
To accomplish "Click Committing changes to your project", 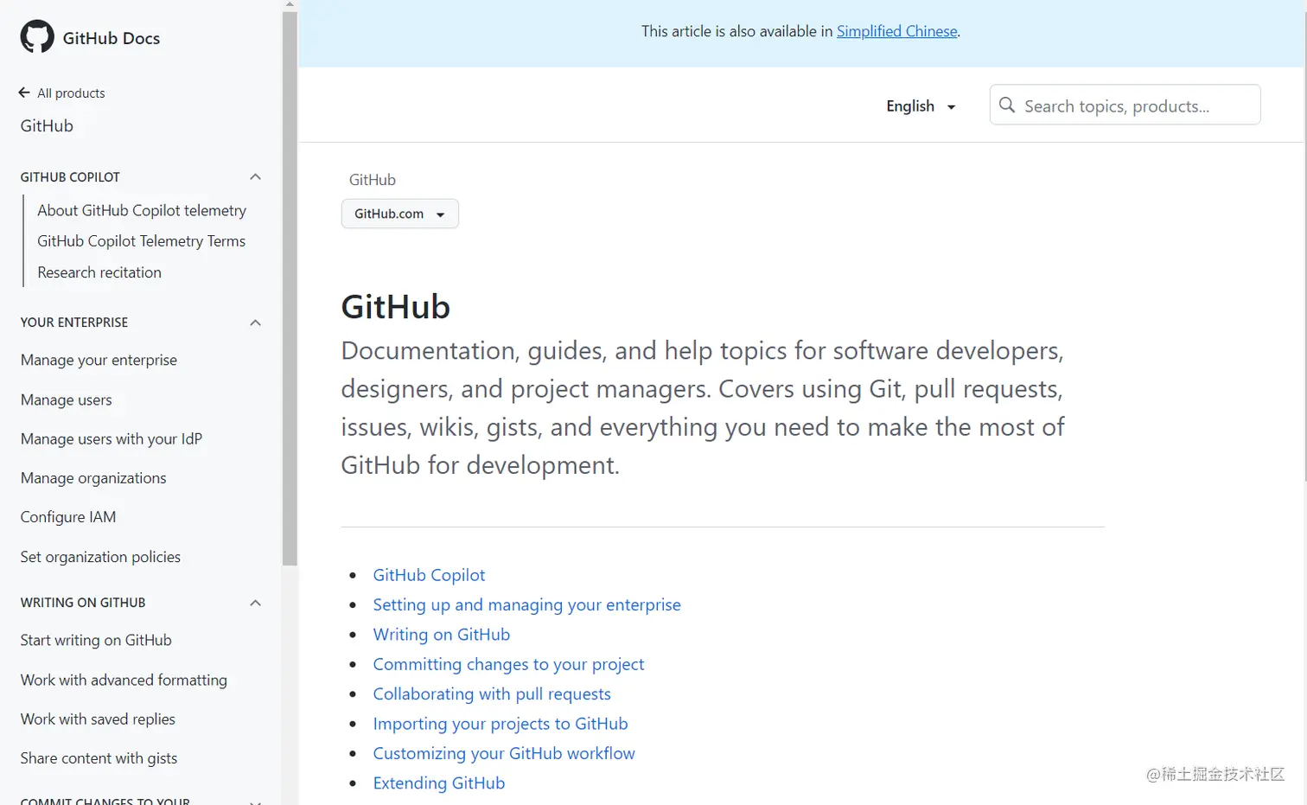I will pos(508,664).
